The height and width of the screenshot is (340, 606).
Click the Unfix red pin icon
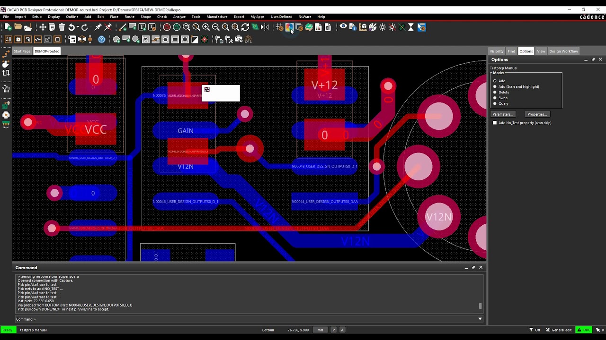108,27
